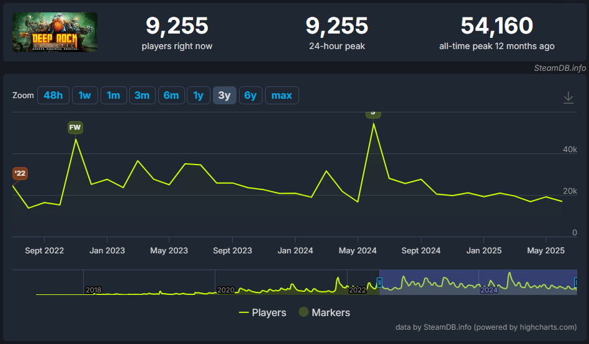Screen dimensions: 589x344
Task: Click the 2022 label in the navigator
Action: (x=357, y=290)
